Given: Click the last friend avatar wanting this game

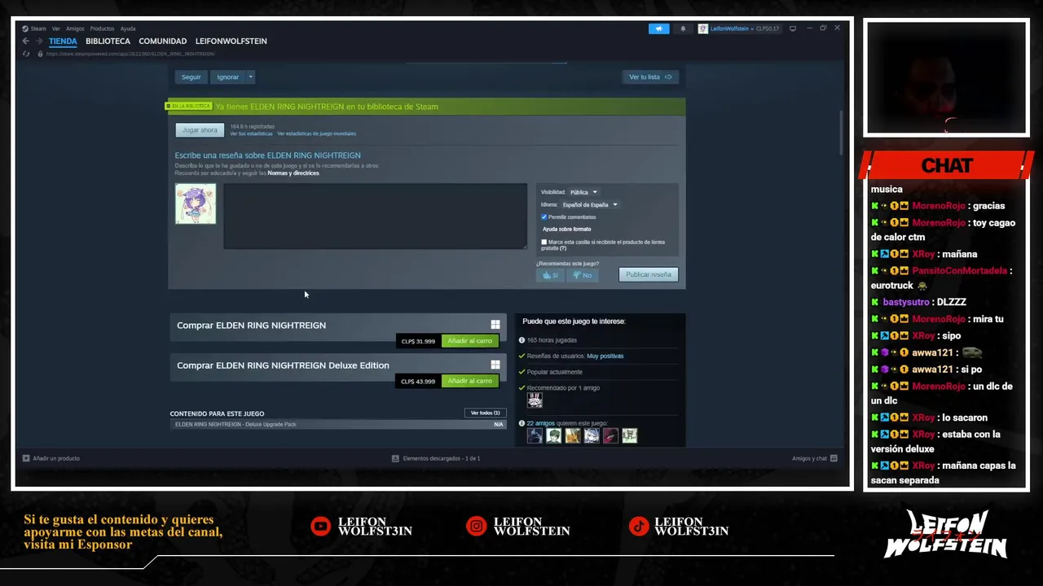Looking at the screenshot, I should [x=629, y=435].
